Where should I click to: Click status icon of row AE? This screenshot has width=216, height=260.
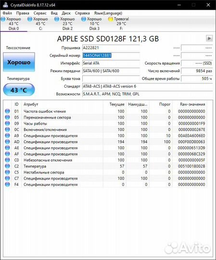pyautogui.click(x=7, y=148)
